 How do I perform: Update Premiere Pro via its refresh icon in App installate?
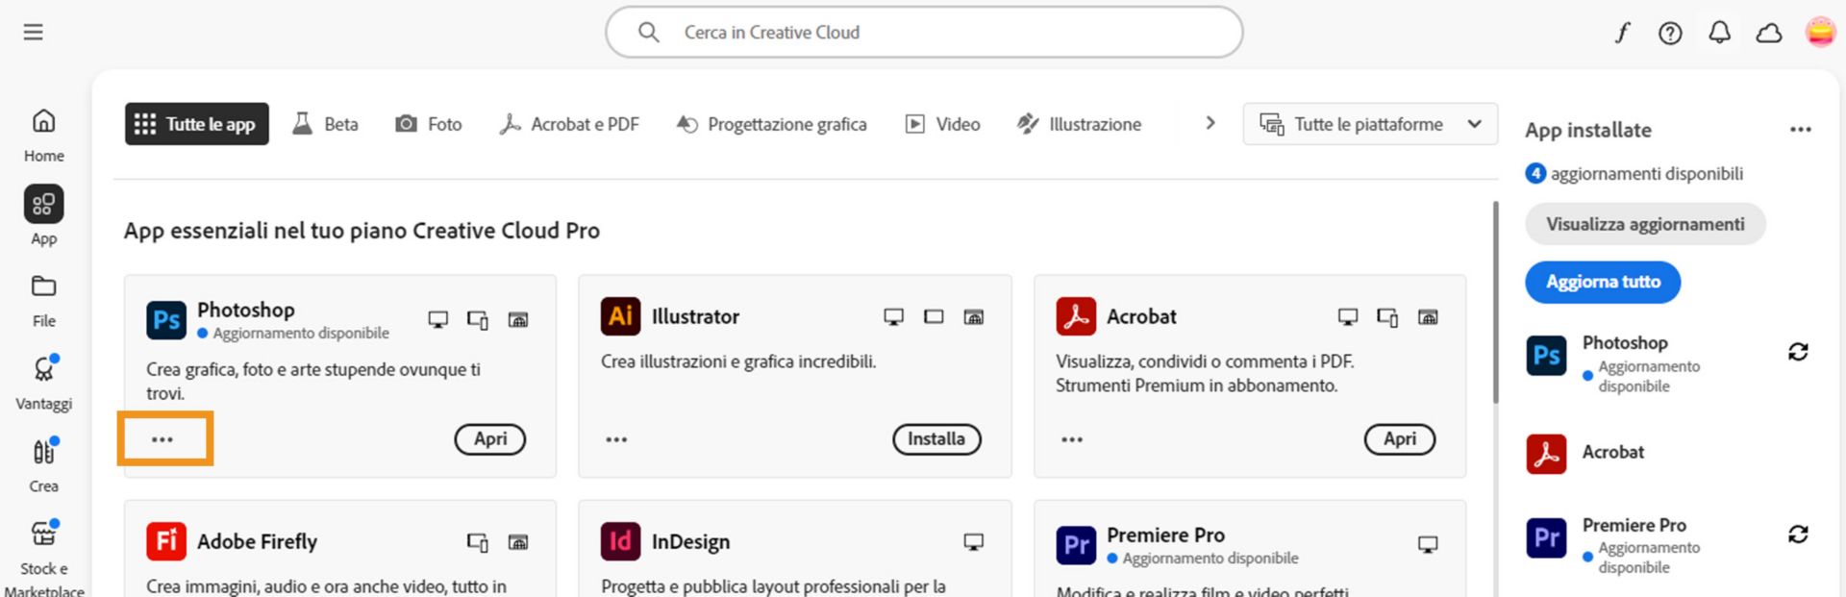tap(1798, 534)
